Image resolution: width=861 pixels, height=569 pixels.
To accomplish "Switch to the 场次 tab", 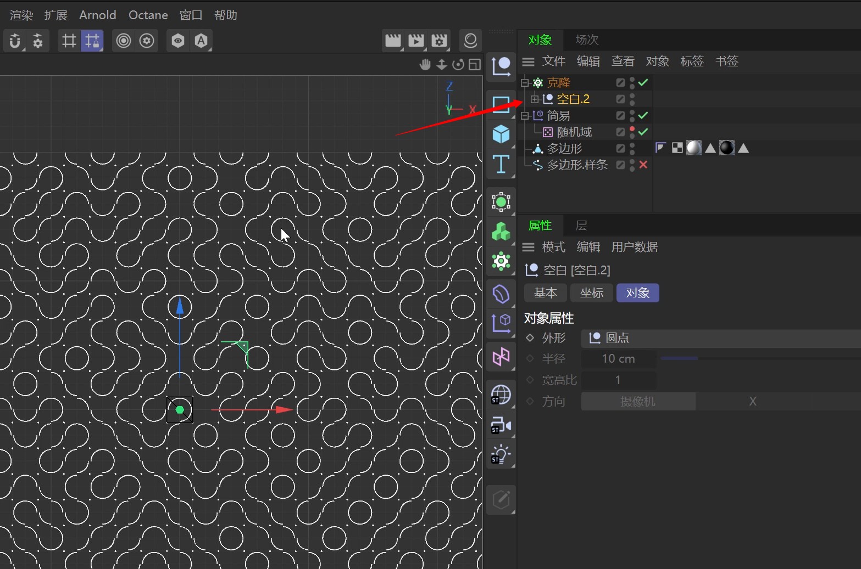I will [587, 40].
